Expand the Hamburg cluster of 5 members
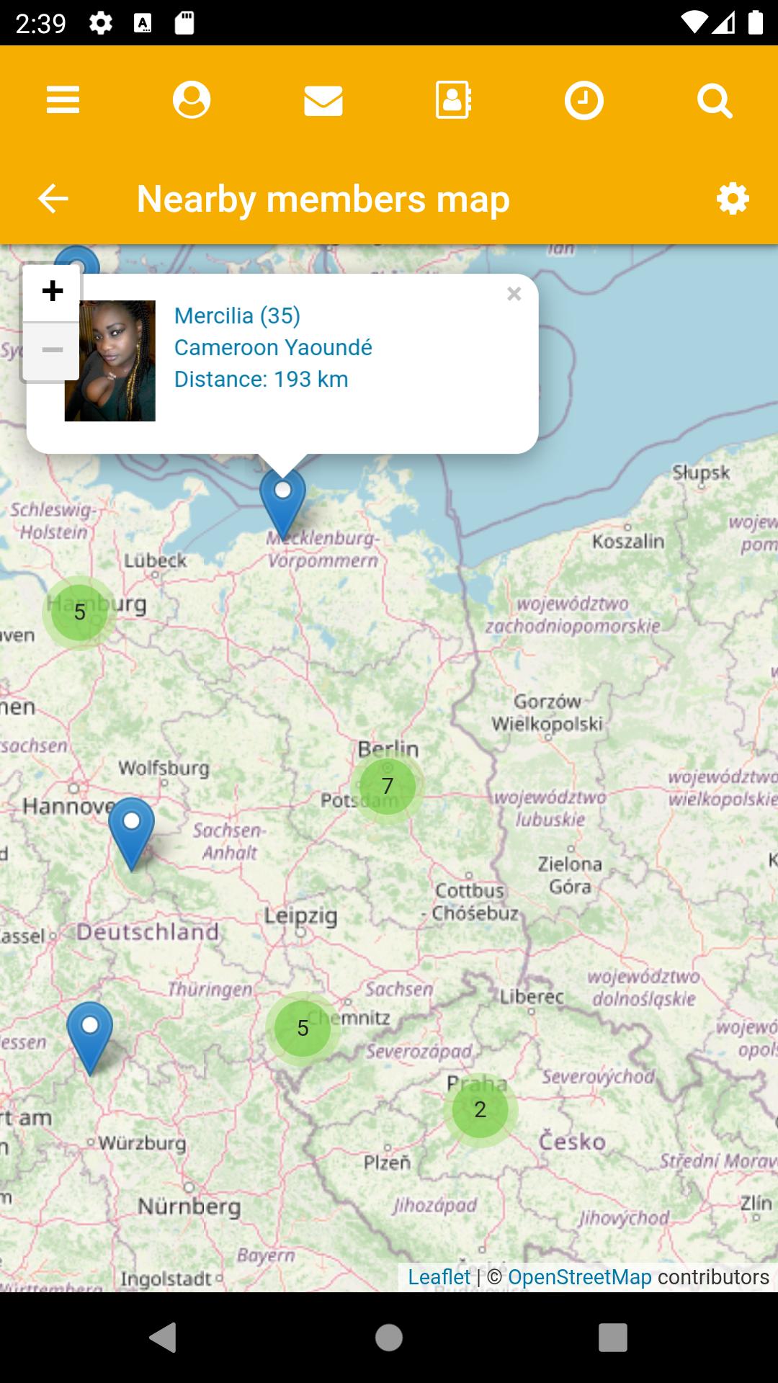Screen dimensions: 778x1383 coord(79,612)
